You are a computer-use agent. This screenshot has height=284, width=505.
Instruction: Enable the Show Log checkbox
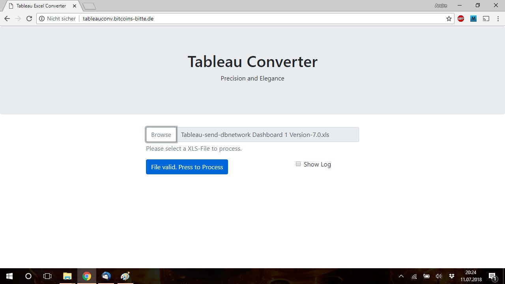click(298, 164)
